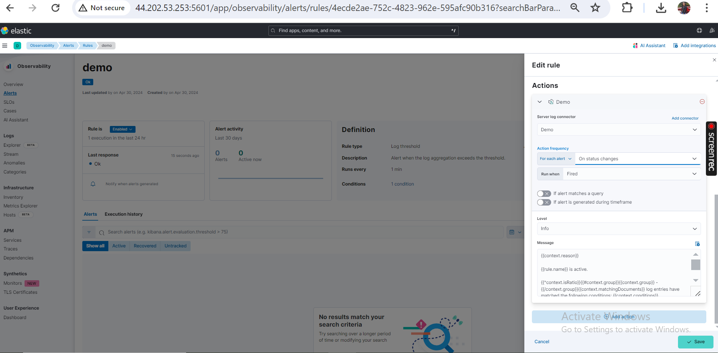This screenshot has width=718, height=353.
Task: Open the Level Info dropdown
Action: click(x=619, y=229)
